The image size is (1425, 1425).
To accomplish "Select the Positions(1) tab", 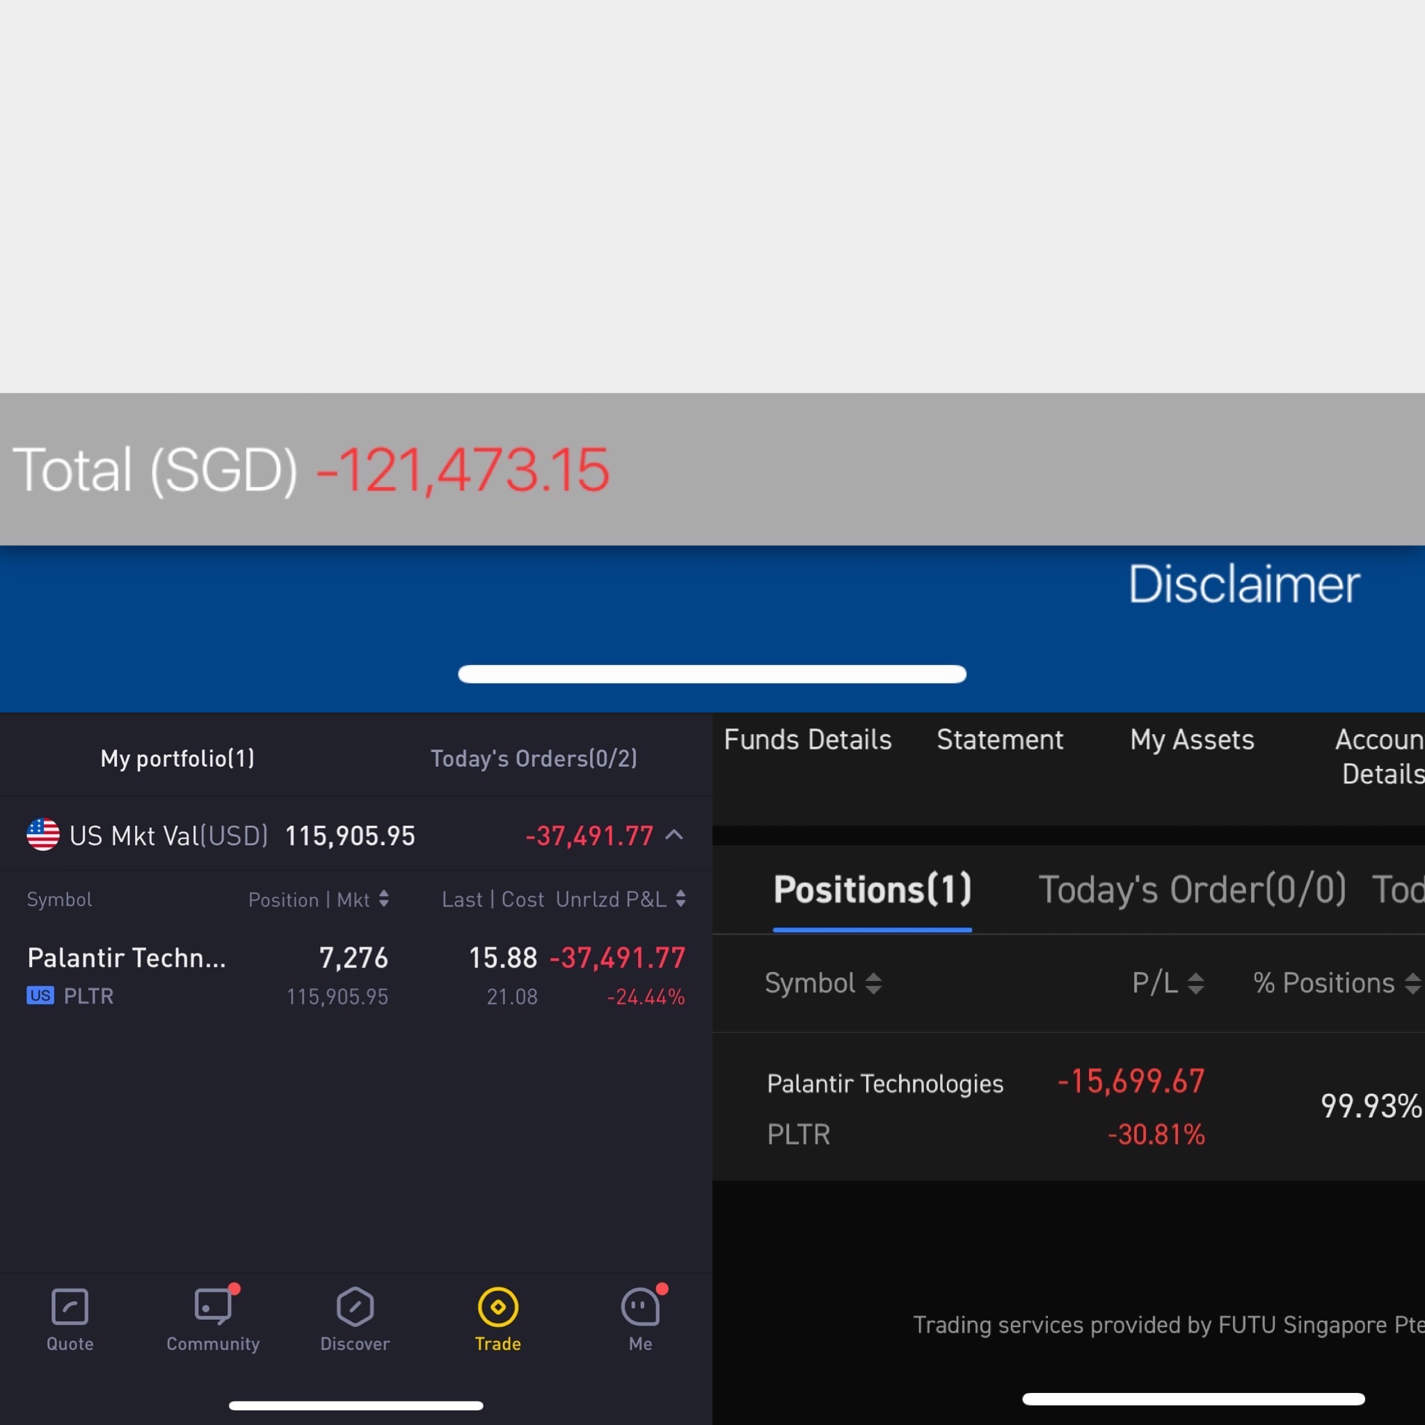I will (872, 889).
